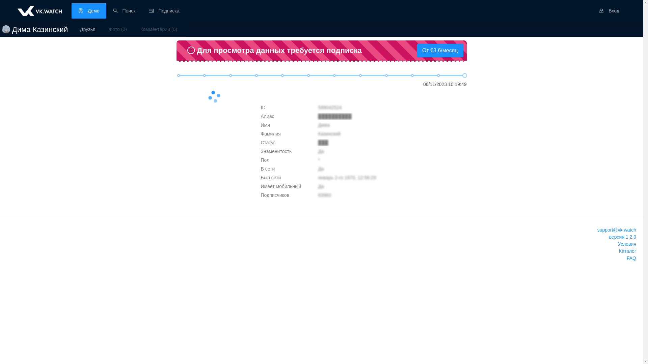
Task: Click the От €3,6/месяц subscribe button
Action: pyautogui.click(x=440, y=51)
